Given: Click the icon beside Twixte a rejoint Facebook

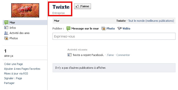Looking at the screenshot, I should pos(70,55).
